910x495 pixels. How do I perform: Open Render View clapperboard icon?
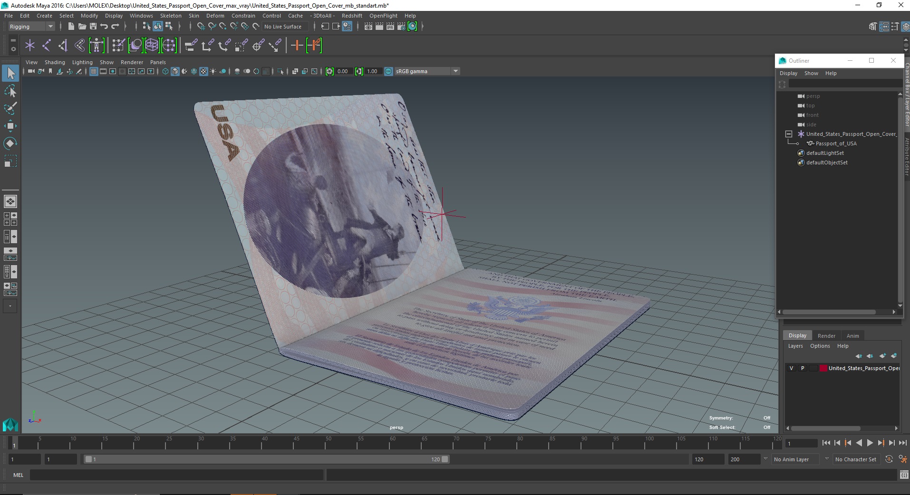[368, 27]
